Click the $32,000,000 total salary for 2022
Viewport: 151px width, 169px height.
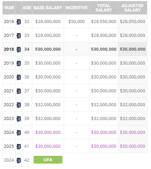tap(104, 105)
